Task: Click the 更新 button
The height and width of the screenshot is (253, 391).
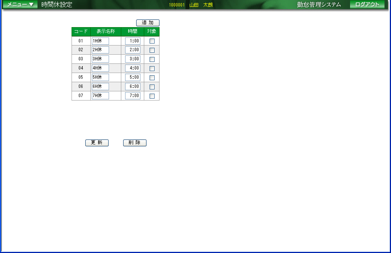Action: [97, 143]
